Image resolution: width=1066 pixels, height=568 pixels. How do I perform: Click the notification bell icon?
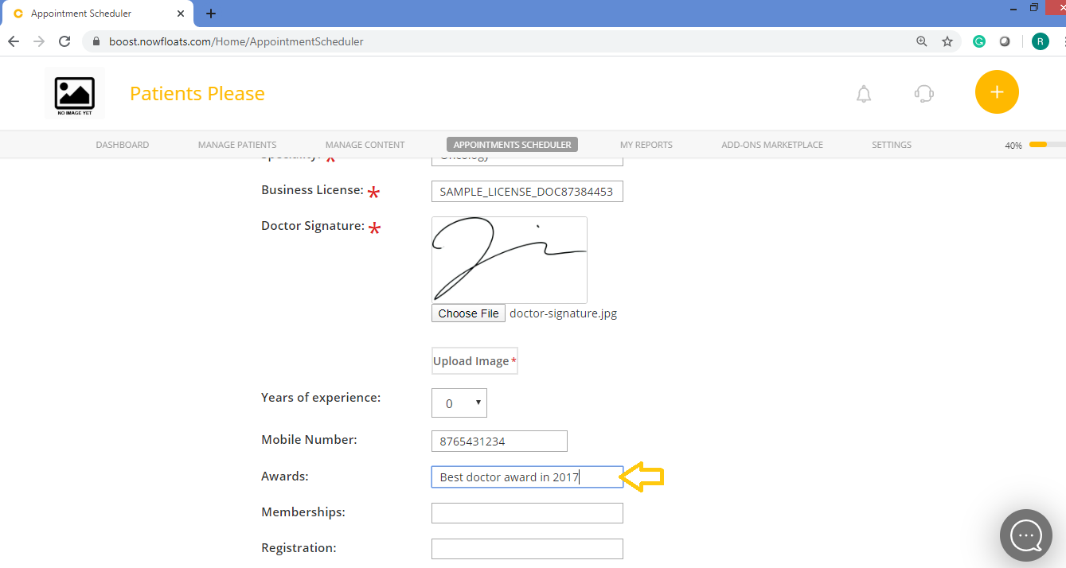[x=864, y=94]
